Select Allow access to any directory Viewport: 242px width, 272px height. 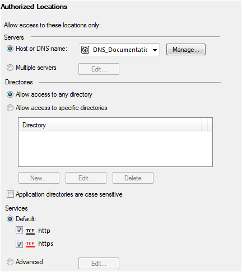(10, 94)
